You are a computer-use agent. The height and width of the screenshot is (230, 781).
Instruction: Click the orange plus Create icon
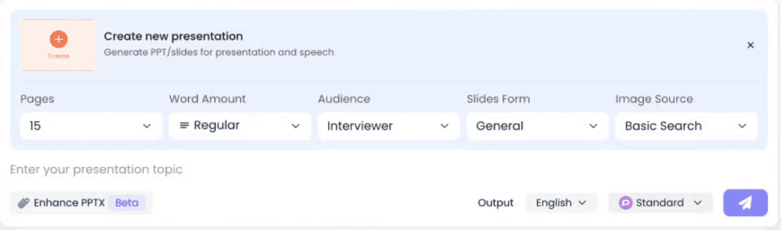coord(59,39)
